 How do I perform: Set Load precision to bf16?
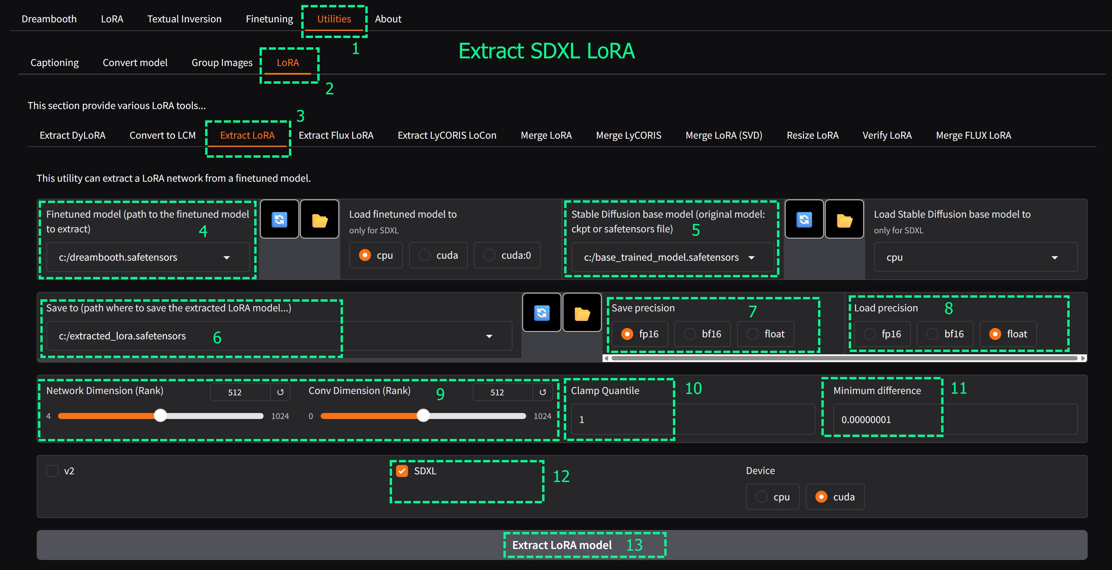click(x=945, y=334)
